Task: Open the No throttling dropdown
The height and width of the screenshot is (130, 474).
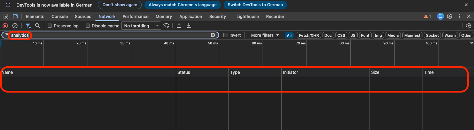Action: coord(141,26)
